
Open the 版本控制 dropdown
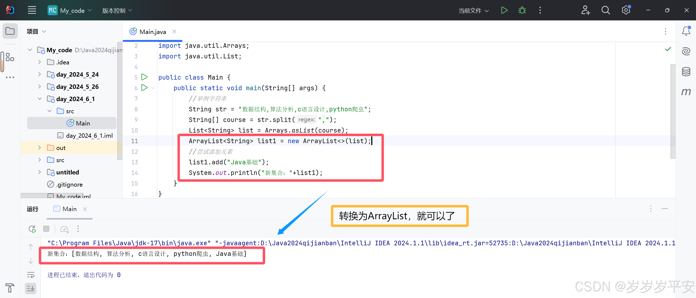pyautogui.click(x=117, y=10)
